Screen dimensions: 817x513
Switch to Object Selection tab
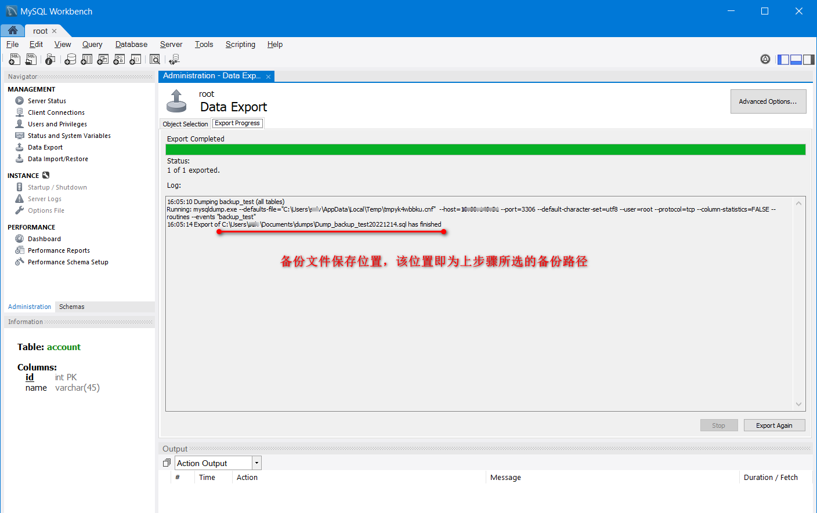(x=185, y=124)
